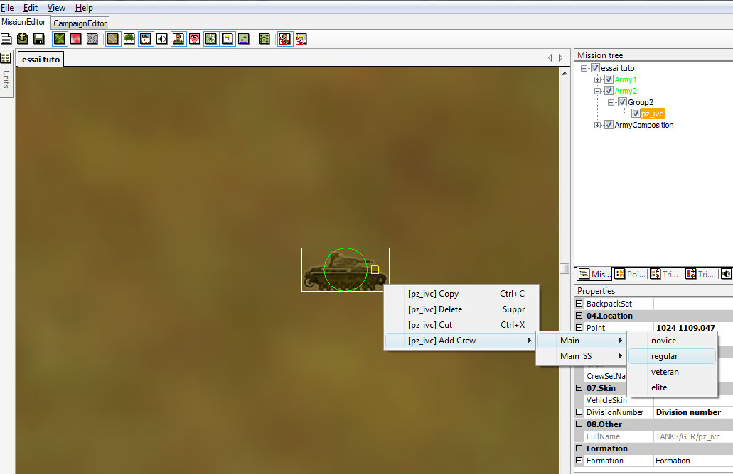The image size is (733, 474).
Task: Expand the ArmyComposition tree node
Action: click(x=598, y=125)
